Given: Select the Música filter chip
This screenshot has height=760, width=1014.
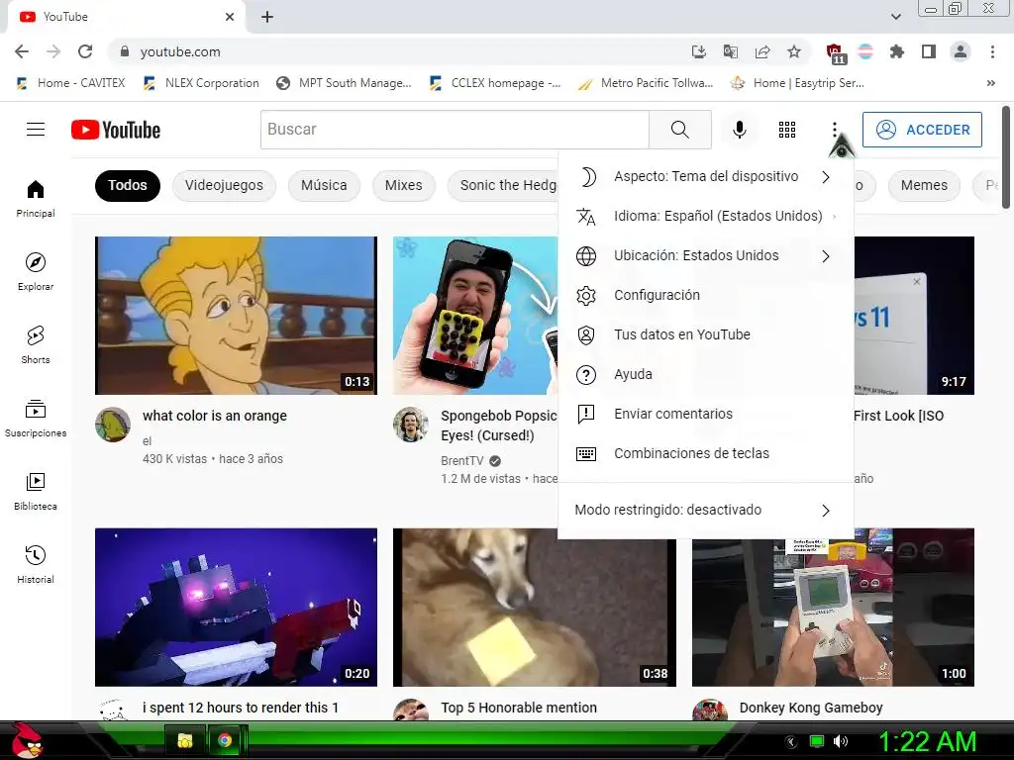Looking at the screenshot, I should 324,185.
